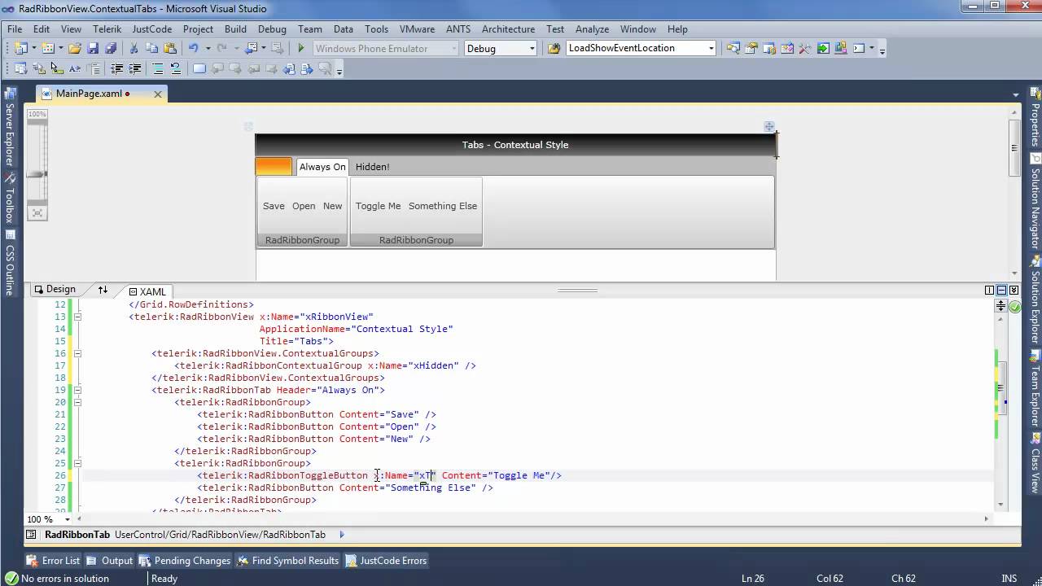The image size is (1042, 586).
Task: Click the Copy icon in the toolbar
Action: point(152,48)
